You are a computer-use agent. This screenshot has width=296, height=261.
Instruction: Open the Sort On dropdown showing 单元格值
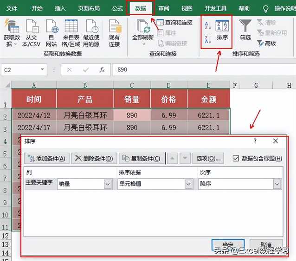(188, 184)
